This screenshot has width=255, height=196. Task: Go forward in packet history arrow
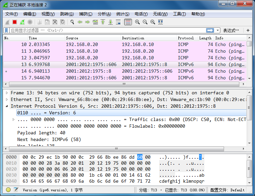tap(88, 22)
